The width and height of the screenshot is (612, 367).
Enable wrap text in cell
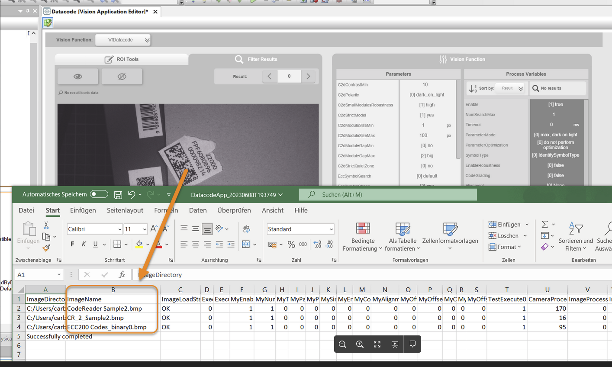pyautogui.click(x=247, y=229)
